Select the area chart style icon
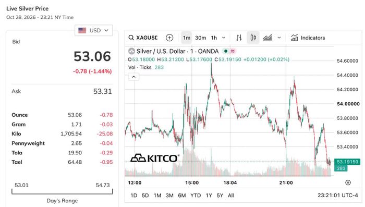The image size is (365, 207). pyautogui.click(x=267, y=38)
